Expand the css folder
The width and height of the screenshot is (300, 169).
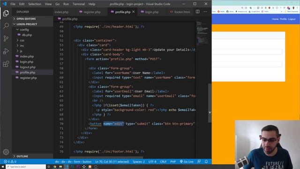tap(22, 40)
